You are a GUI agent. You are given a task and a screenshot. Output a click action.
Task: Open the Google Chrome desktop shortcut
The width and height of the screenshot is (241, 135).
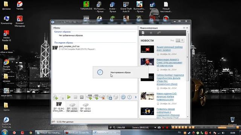click(x=6, y=65)
